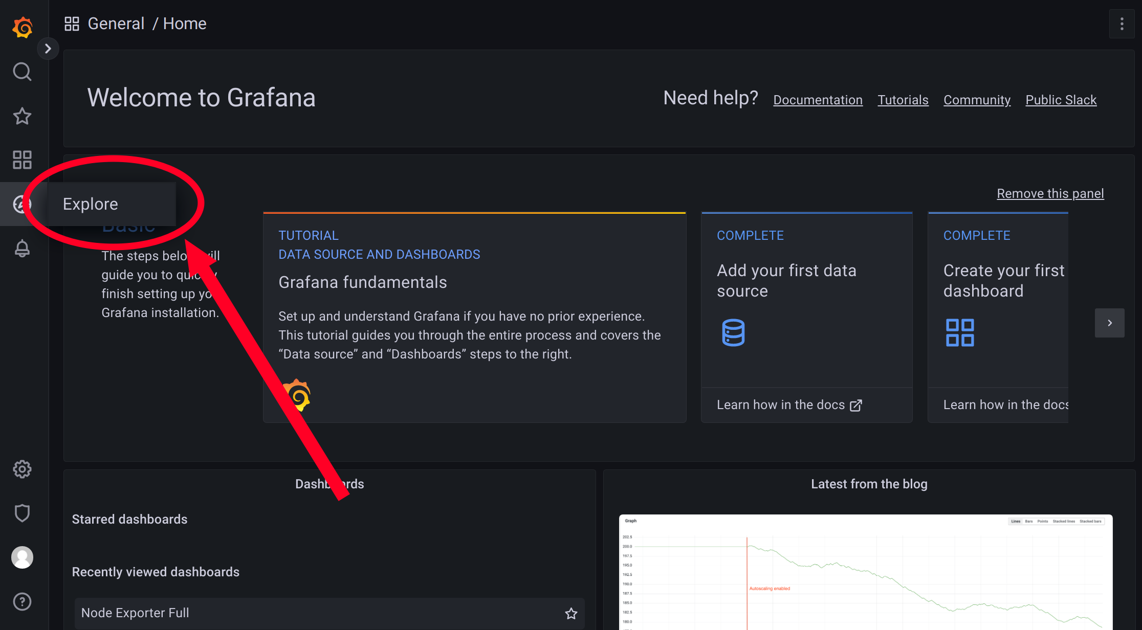Open the Dashboards grid icon in sidebar
Screen dimensions: 1142x630
[x=22, y=160]
